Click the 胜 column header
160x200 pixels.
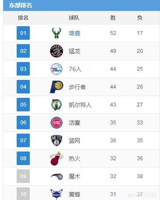click(x=113, y=18)
